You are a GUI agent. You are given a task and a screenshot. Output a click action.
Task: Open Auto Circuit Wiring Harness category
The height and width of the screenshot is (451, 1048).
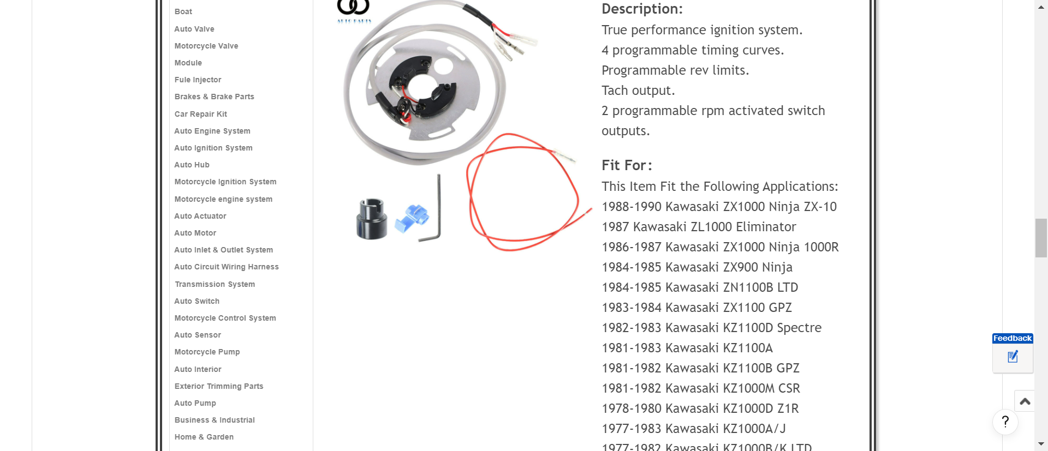[x=227, y=267]
